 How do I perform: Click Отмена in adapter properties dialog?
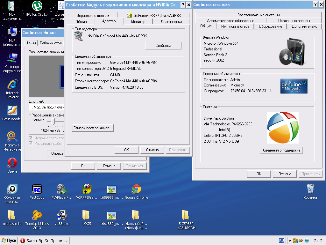click(152, 150)
